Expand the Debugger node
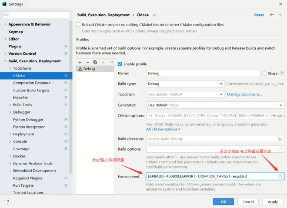The width and height of the screenshot is (287, 208). pyautogui.click(x=10, y=112)
